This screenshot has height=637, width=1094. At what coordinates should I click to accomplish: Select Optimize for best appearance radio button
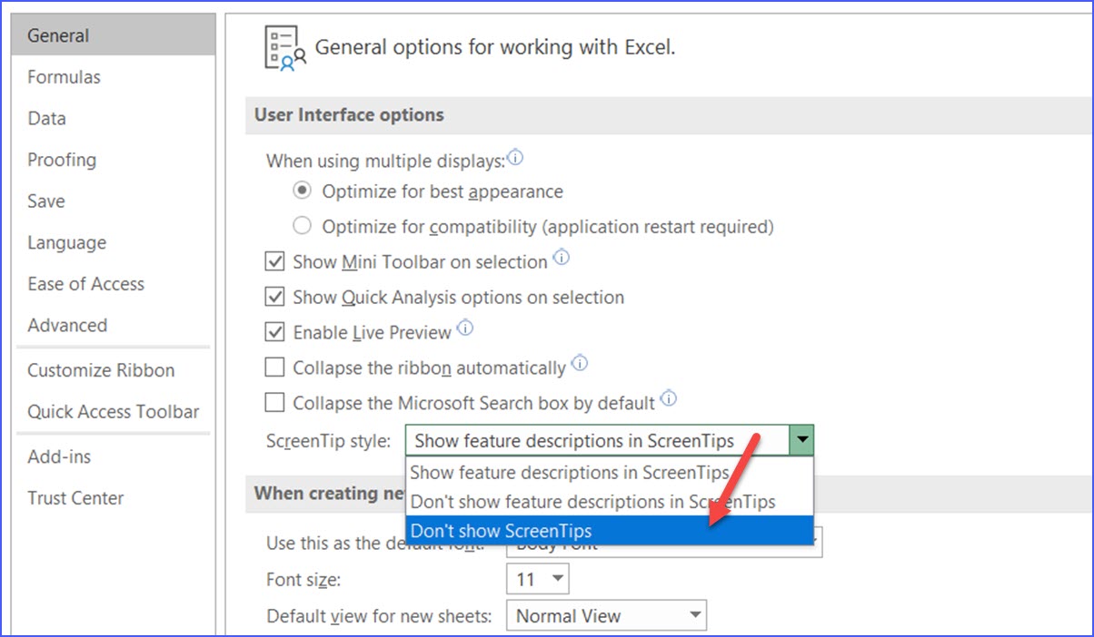pyautogui.click(x=302, y=191)
